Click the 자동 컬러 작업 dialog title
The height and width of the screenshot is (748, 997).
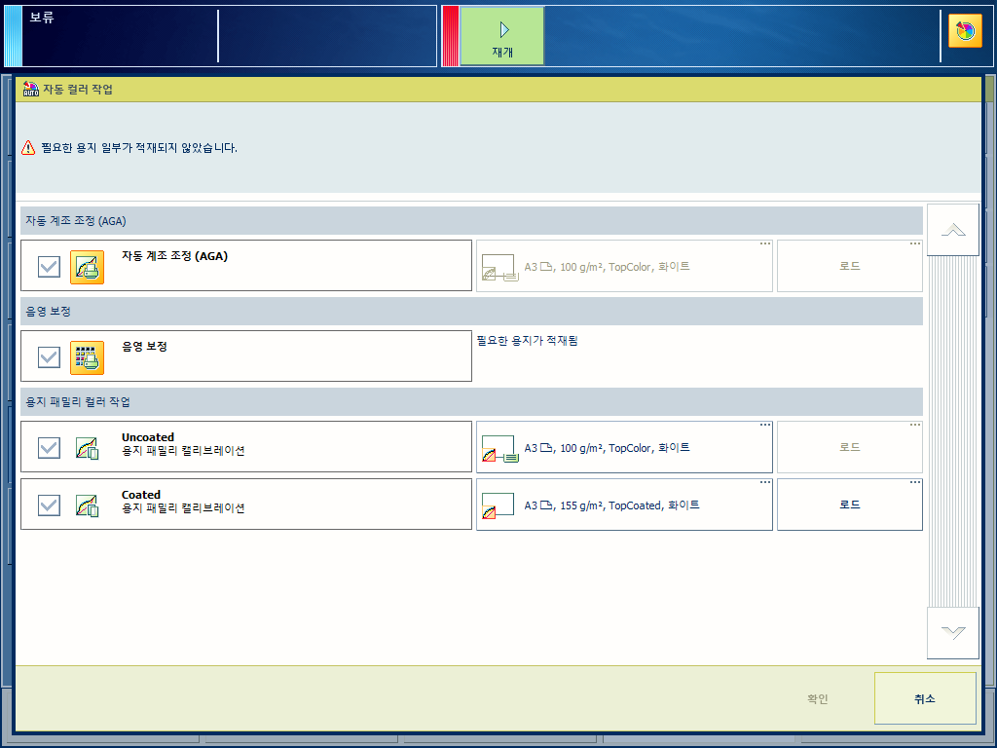click(78, 89)
